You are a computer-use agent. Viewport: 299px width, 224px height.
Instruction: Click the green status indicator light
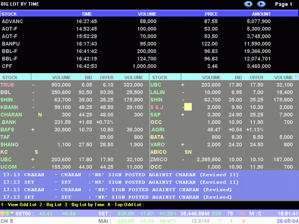click(x=7, y=213)
